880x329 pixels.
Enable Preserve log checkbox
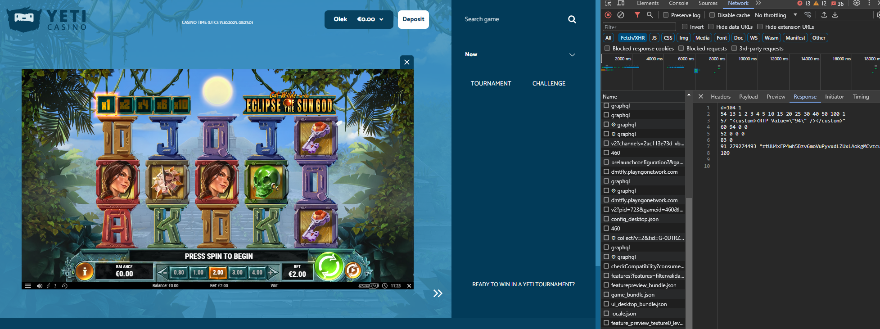click(x=666, y=15)
